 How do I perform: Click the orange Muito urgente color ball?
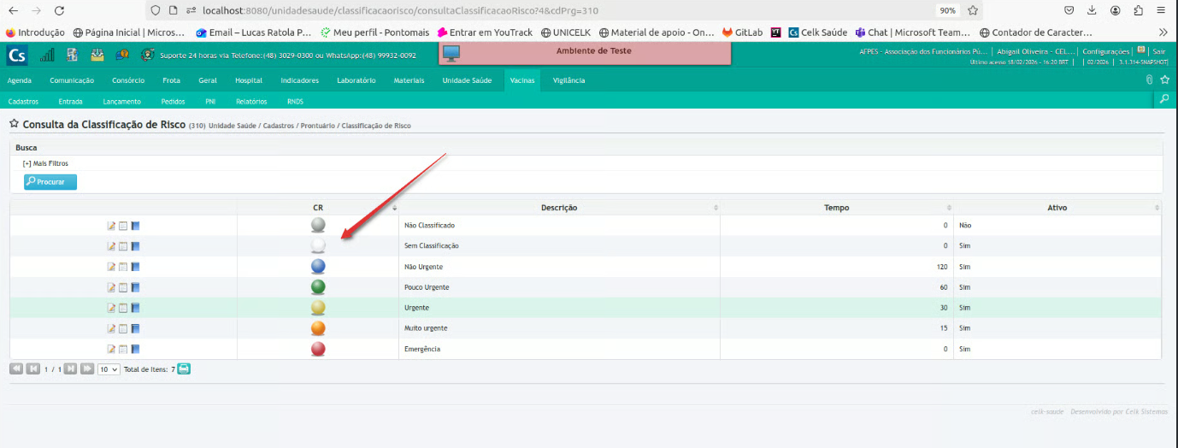point(318,328)
